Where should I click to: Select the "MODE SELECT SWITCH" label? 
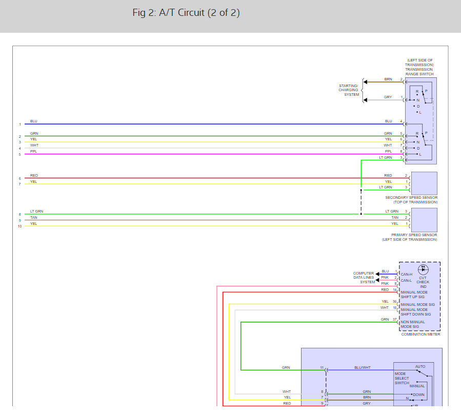coord(402,379)
